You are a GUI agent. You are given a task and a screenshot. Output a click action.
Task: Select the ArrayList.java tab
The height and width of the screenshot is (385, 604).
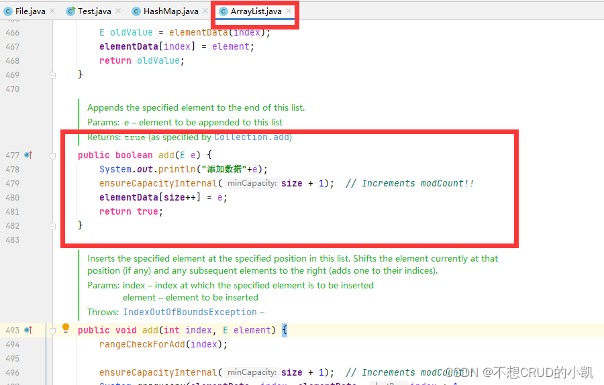256,11
